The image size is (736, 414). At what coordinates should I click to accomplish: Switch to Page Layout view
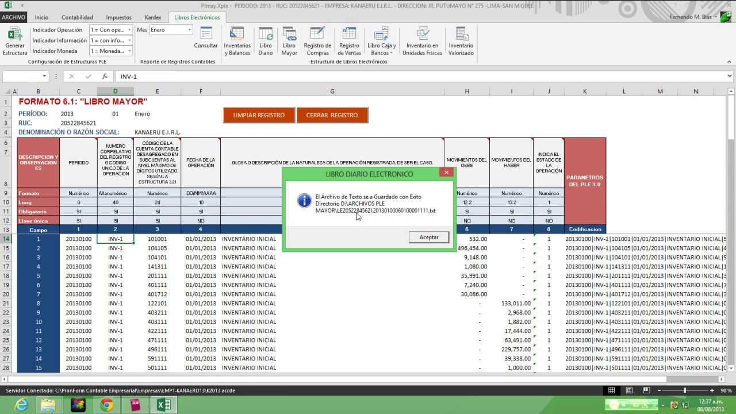tap(630, 390)
